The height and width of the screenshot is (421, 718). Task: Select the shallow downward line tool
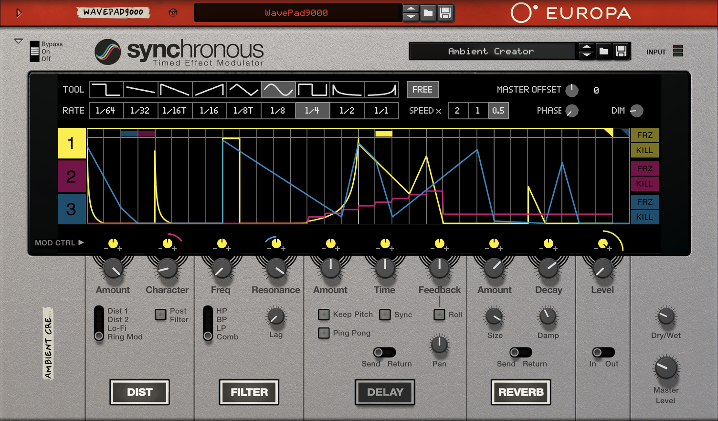[x=140, y=89]
